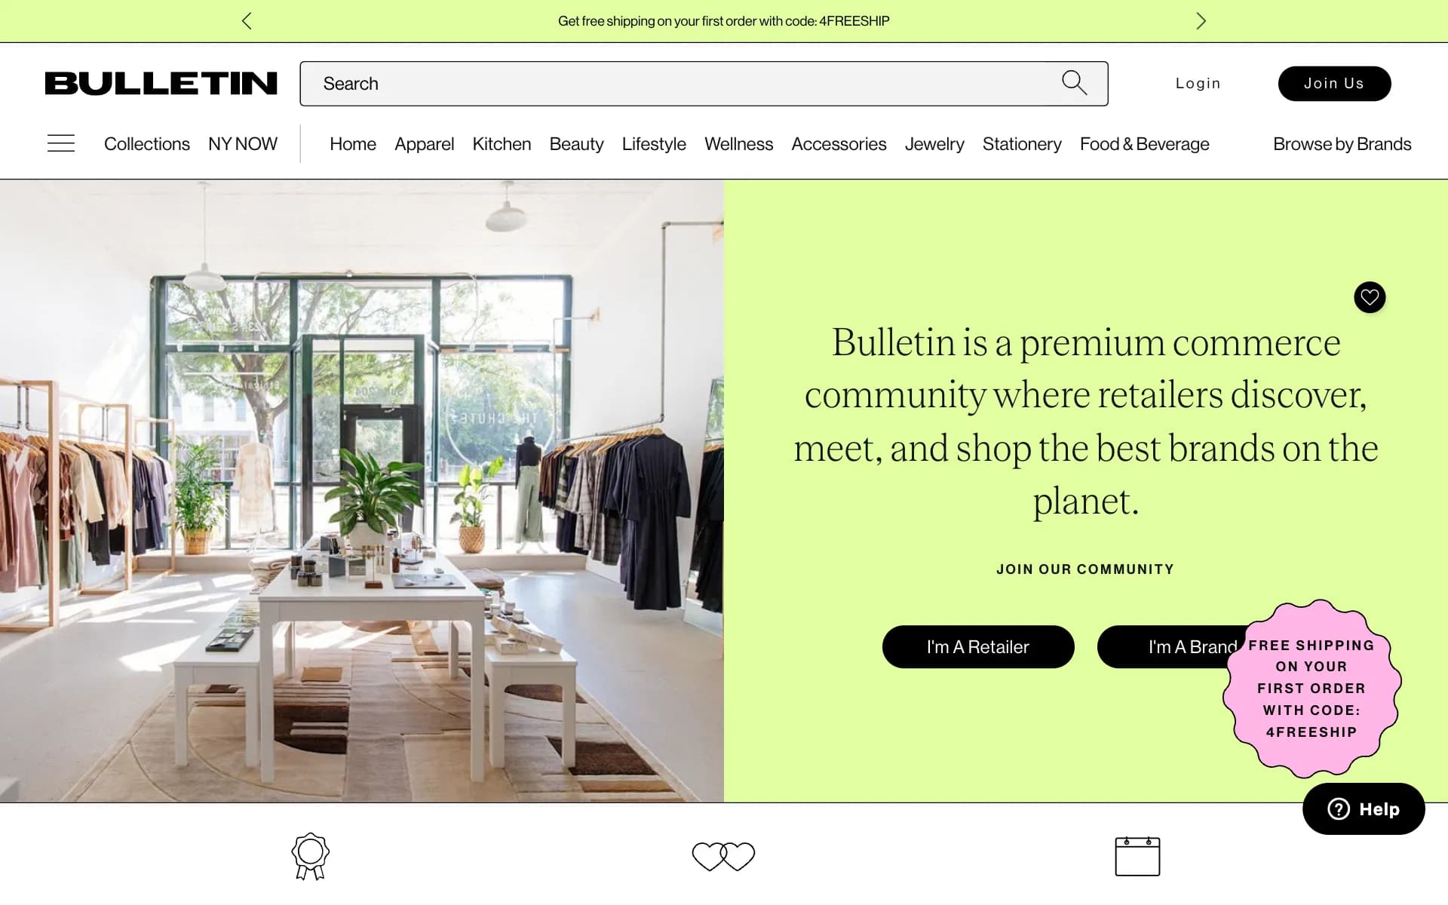Open the Apparel category
The image size is (1448, 905).
pyautogui.click(x=424, y=144)
